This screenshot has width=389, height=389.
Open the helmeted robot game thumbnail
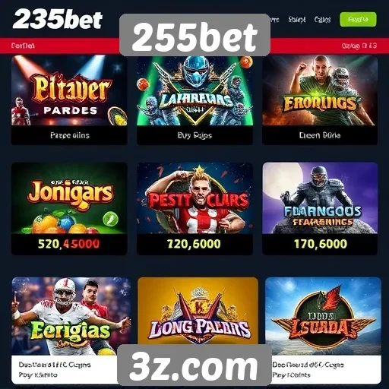pos(194,90)
